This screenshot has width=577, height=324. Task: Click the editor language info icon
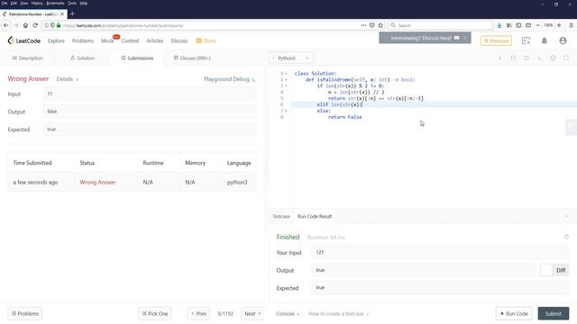point(499,58)
